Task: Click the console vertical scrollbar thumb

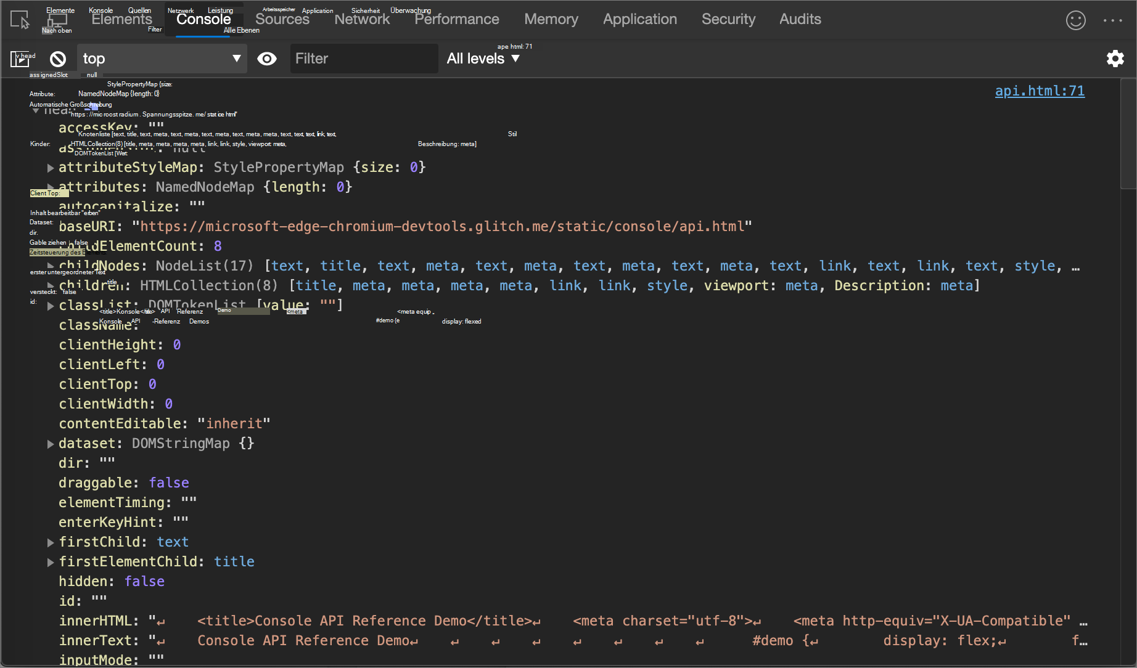Action: coord(1128,134)
